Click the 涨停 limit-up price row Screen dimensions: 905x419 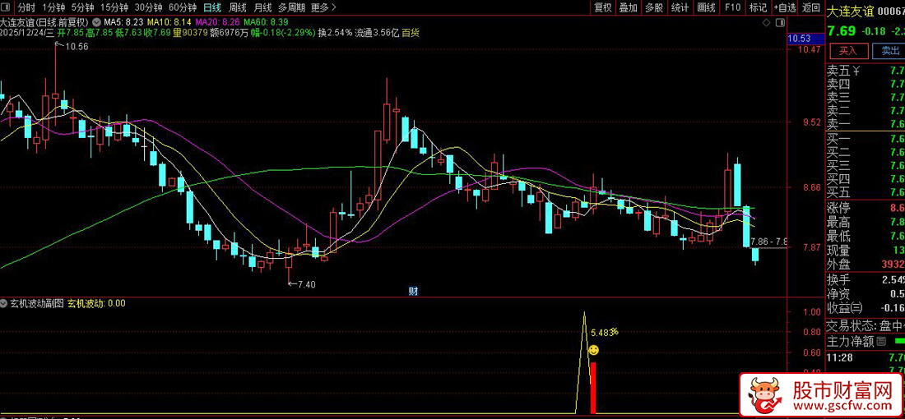tap(866, 208)
